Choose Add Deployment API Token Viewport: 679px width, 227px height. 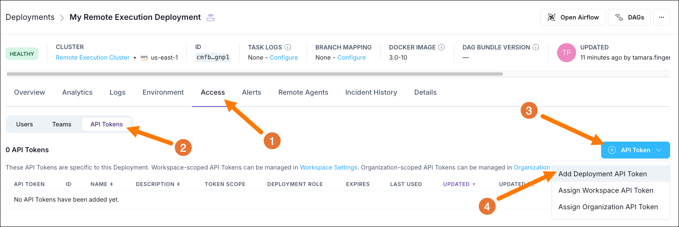[x=602, y=174]
